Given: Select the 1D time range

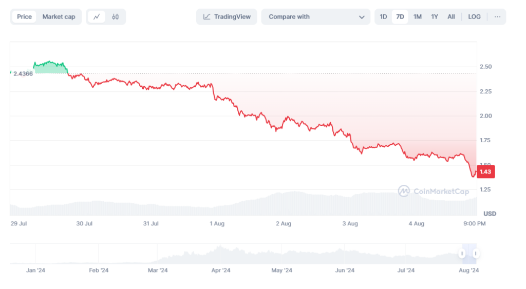Looking at the screenshot, I should (383, 17).
